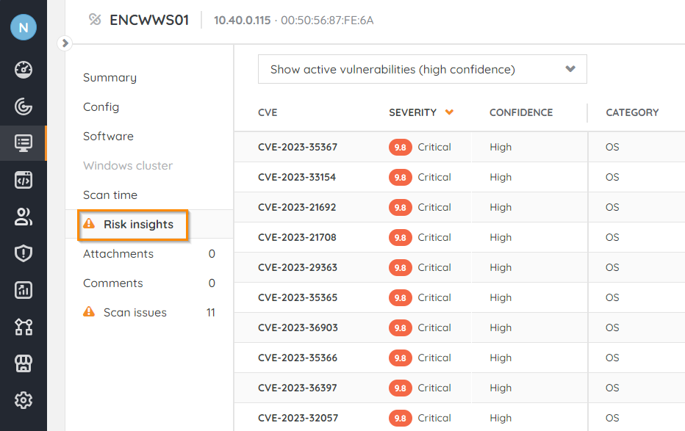
Task: Open the CVE-2023-36903 vulnerability row
Action: coord(298,327)
